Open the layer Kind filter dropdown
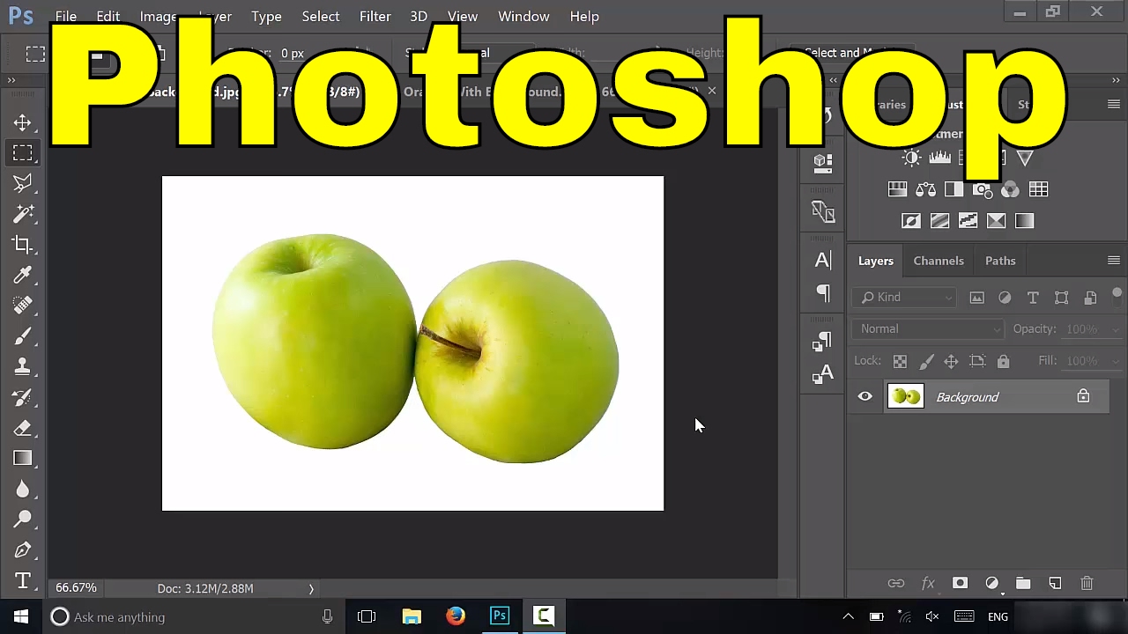Screen dimensions: 1128x634 coord(904,298)
